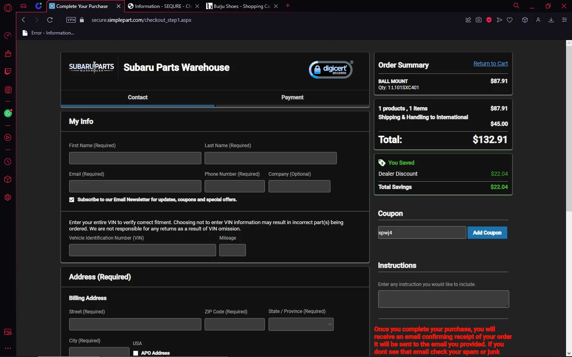This screenshot has width=572, height=357.
Task: Focus the Phone Number field
Action: pos(235,186)
